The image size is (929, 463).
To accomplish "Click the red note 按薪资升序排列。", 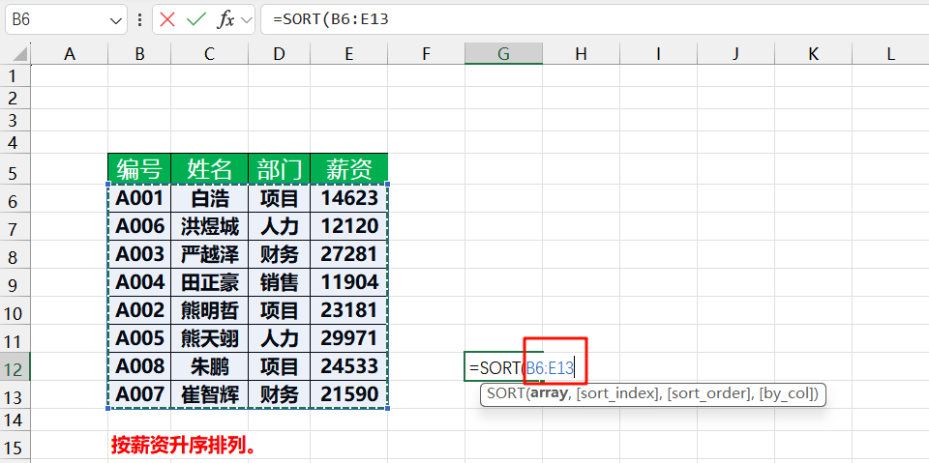I will (x=183, y=445).
